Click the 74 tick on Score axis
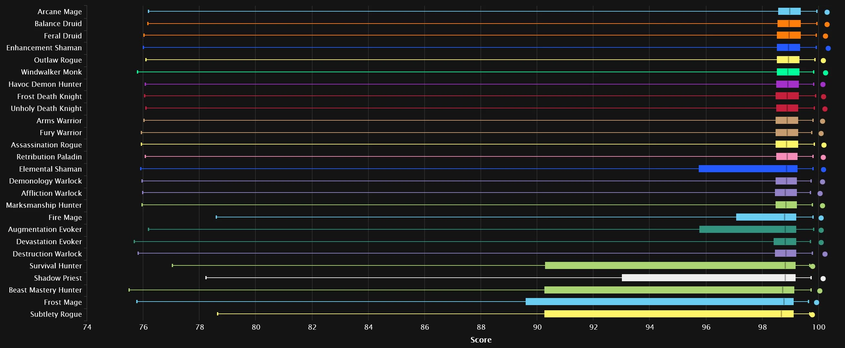This screenshot has width=845, height=348. [x=87, y=327]
